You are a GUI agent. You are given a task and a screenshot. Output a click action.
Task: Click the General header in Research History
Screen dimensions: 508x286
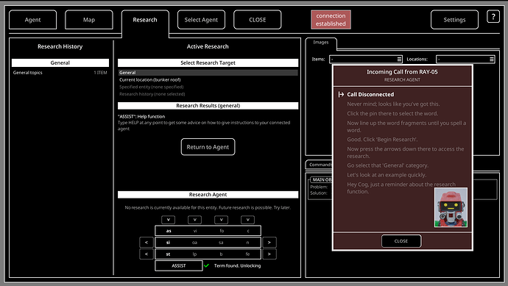click(60, 62)
